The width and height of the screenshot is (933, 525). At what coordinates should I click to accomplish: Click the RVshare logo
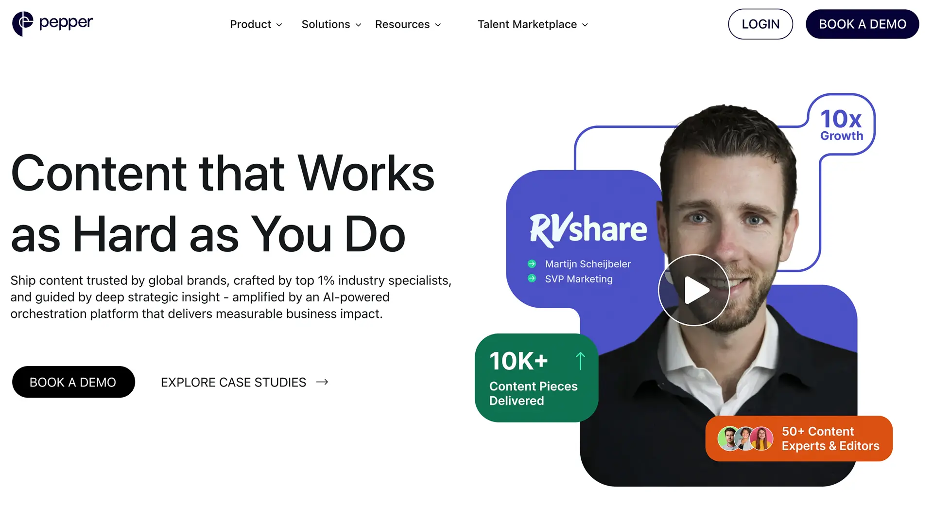[588, 229]
